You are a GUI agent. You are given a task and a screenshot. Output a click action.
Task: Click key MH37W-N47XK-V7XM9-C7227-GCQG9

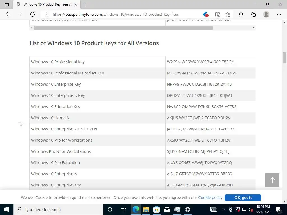coord(202,73)
